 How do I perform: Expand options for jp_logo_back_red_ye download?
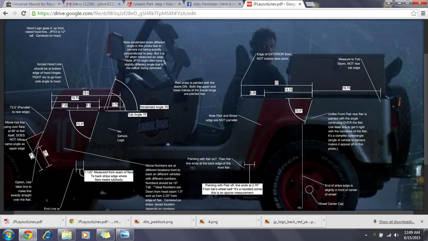click(x=324, y=222)
